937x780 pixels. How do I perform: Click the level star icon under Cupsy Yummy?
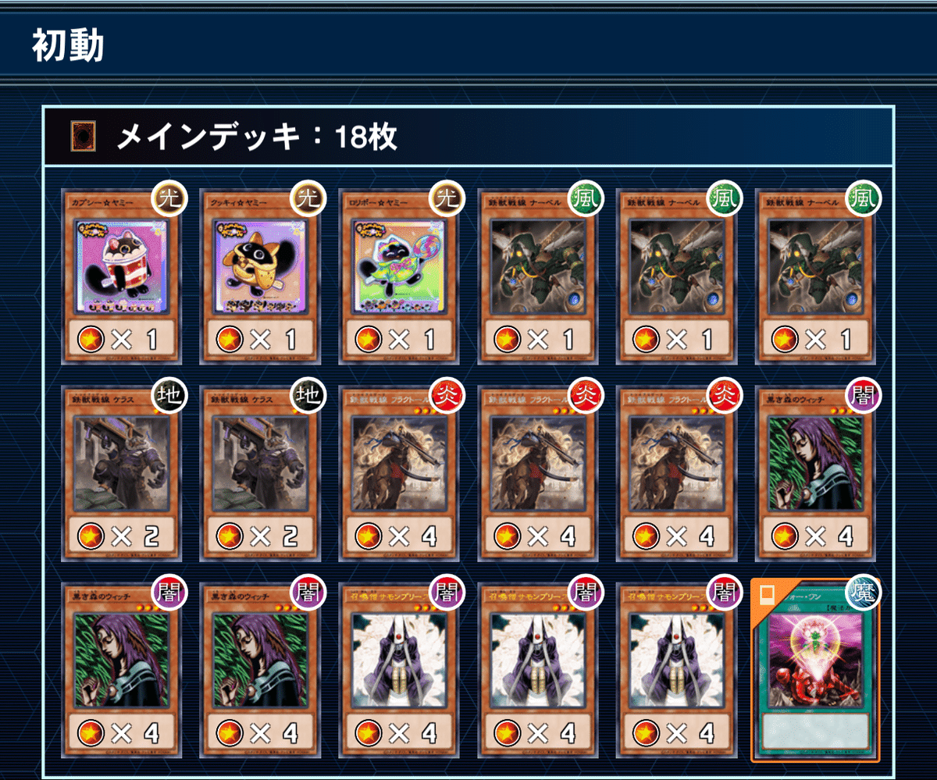coord(92,339)
